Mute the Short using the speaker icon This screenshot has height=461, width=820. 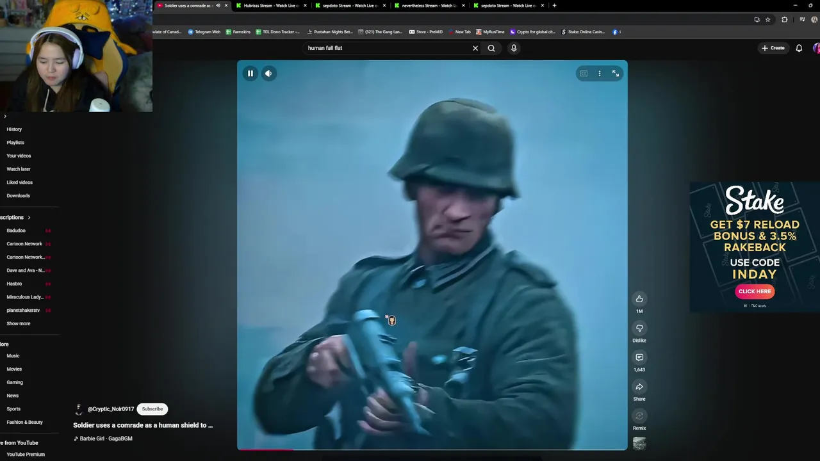(268, 74)
